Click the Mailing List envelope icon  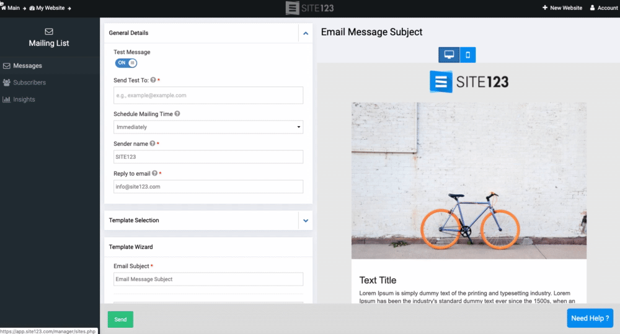[x=49, y=32]
